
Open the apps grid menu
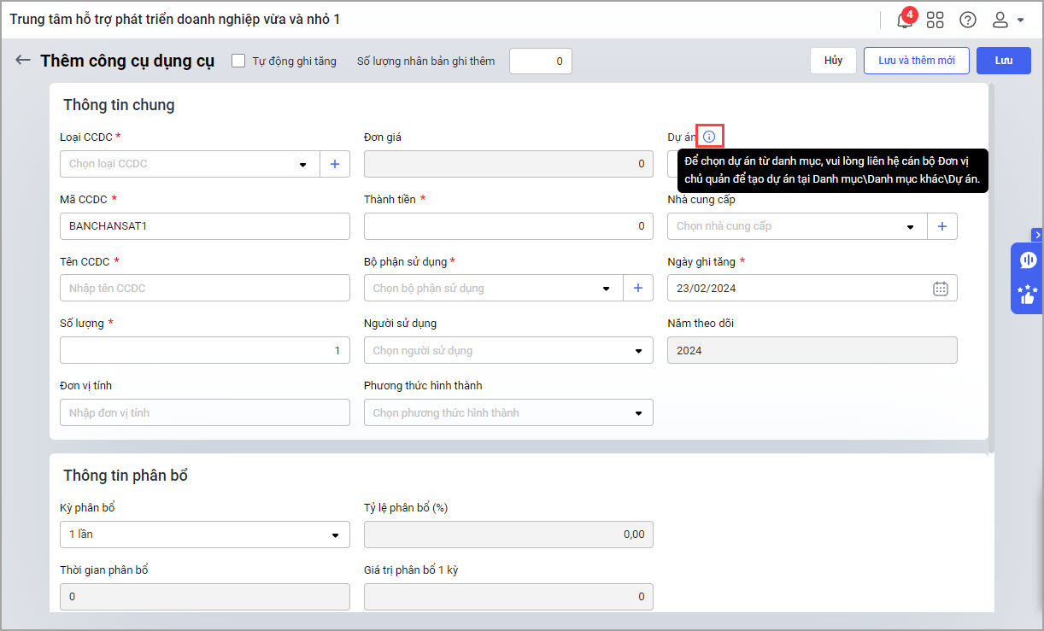935,20
